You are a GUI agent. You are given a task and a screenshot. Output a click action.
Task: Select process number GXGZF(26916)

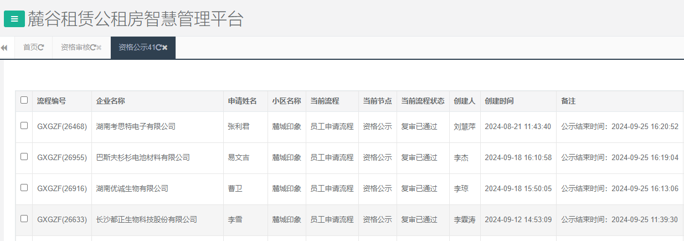(x=62, y=189)
